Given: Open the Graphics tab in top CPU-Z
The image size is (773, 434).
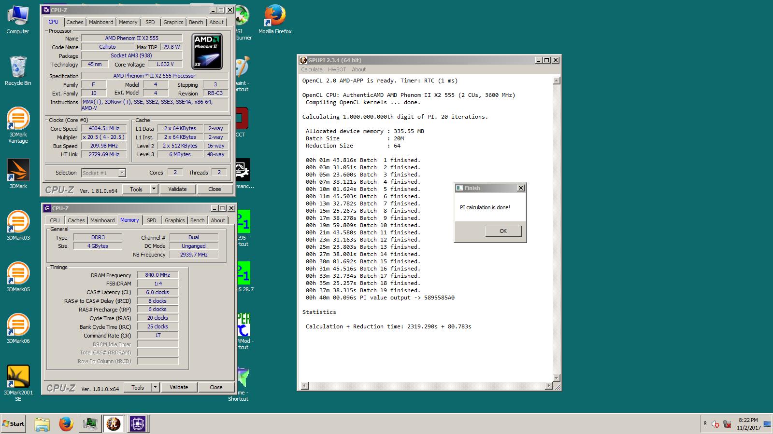Looking at the screenshot, I should (x=173, y=22).
